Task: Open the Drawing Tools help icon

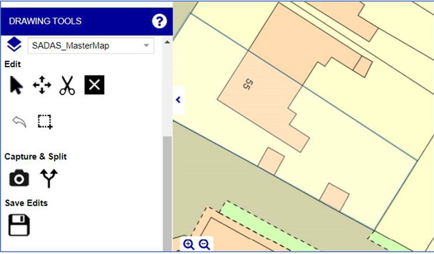Action: 159,21
